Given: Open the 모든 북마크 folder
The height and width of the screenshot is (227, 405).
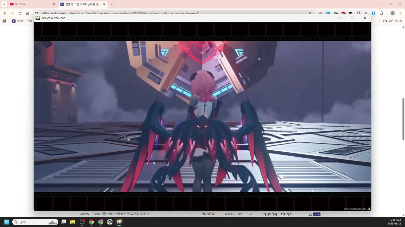Looking at the screenshot, I should click(x=392, y=21).
